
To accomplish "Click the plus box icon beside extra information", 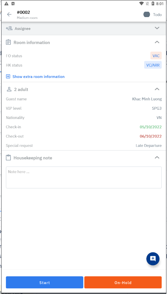I will tap(8, 76).
